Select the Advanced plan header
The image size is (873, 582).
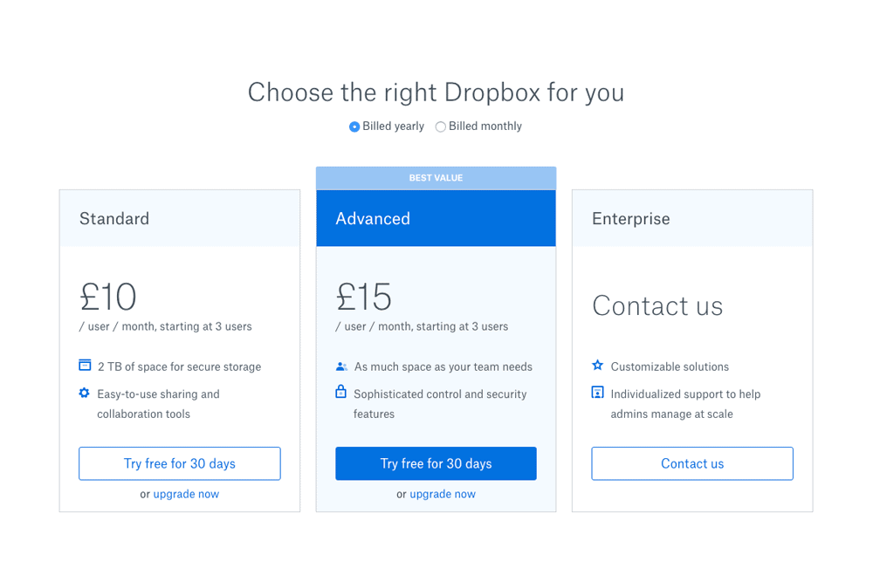[436, 218]
